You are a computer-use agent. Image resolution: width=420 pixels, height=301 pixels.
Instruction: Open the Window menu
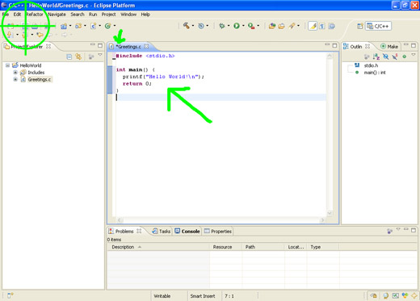(128, 15)
